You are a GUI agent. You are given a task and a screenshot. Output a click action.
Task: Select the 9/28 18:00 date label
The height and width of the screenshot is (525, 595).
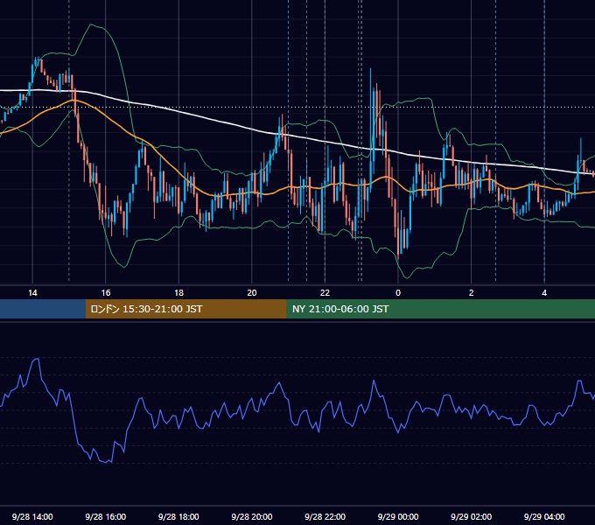178,516
